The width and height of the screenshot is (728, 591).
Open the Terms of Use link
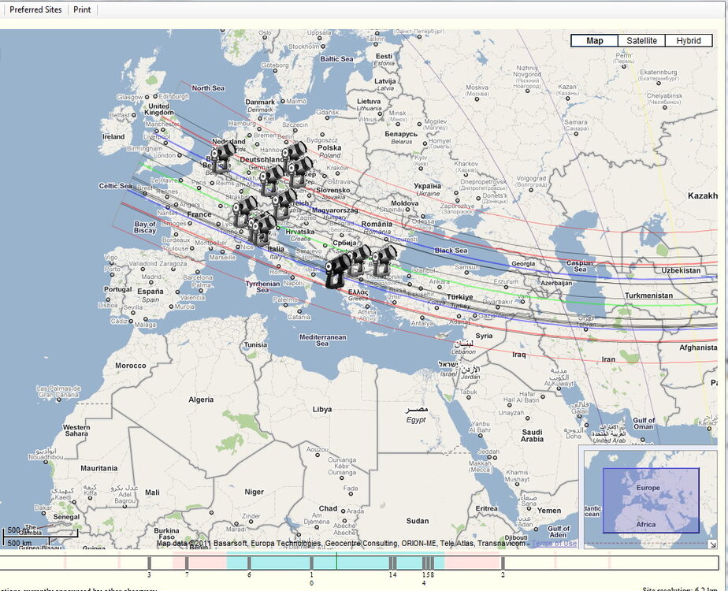click(x=554, y=543)
